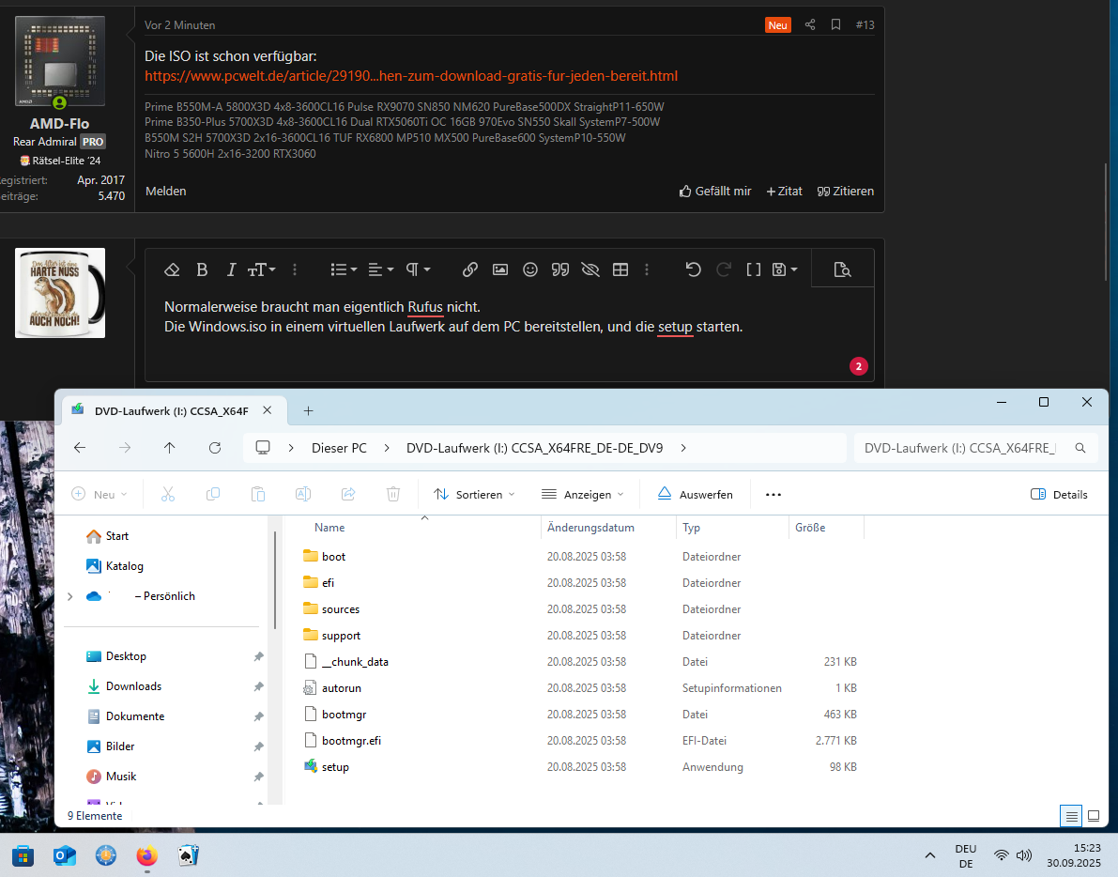The width and height of the screenshot is (1118, 877).
Task: Bookmark post #13 with bookmark icon
Action: coord(835,25)
